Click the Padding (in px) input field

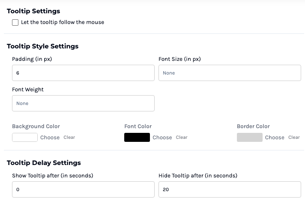pyautogui.click(x=83, y=73)
